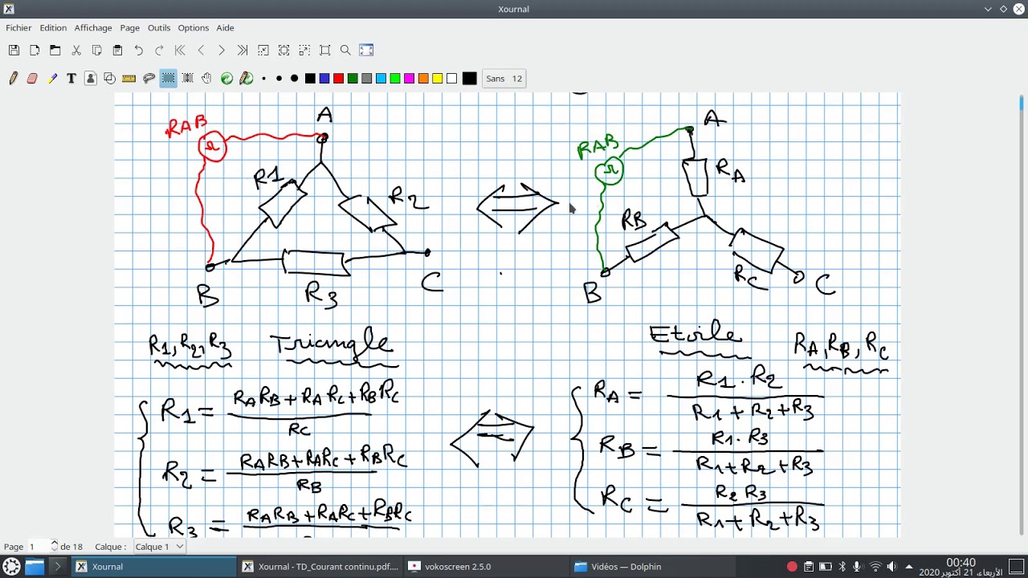Open the Outils menu
Screen dimensions: 1028x578
[161, 28]
